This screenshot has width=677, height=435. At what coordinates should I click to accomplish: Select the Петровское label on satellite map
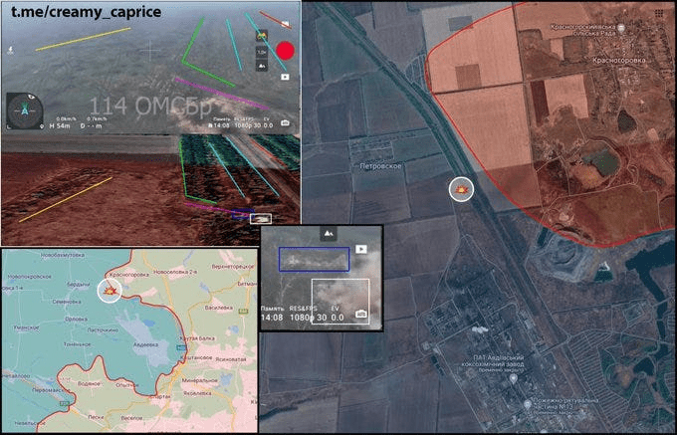(x=381, y=166)
